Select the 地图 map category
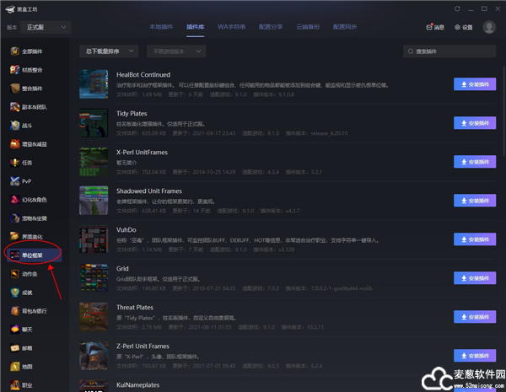This screenshot has width=506, height=392. pyautogui.click(x=21, y=367)
